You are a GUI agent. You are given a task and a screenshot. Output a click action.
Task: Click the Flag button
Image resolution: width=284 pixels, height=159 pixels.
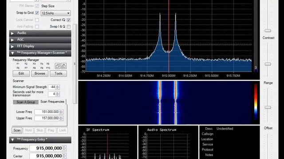coord(51,130)
